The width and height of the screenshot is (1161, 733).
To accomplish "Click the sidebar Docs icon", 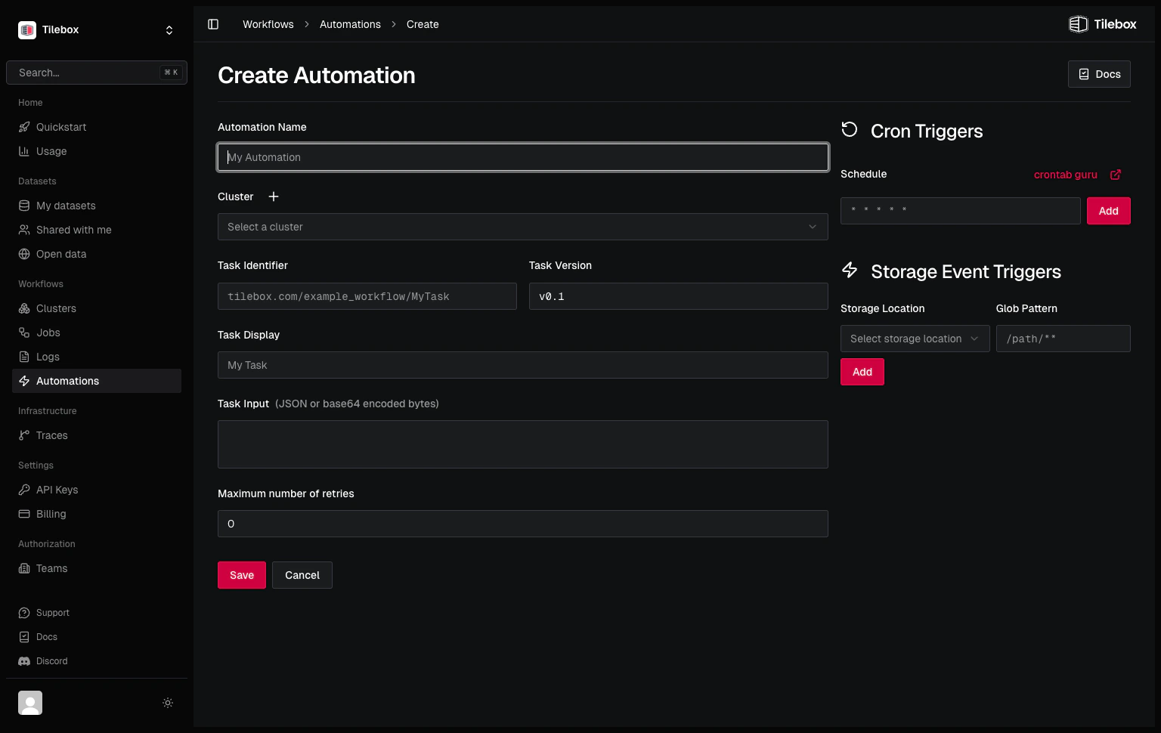I will coord(24,637).
